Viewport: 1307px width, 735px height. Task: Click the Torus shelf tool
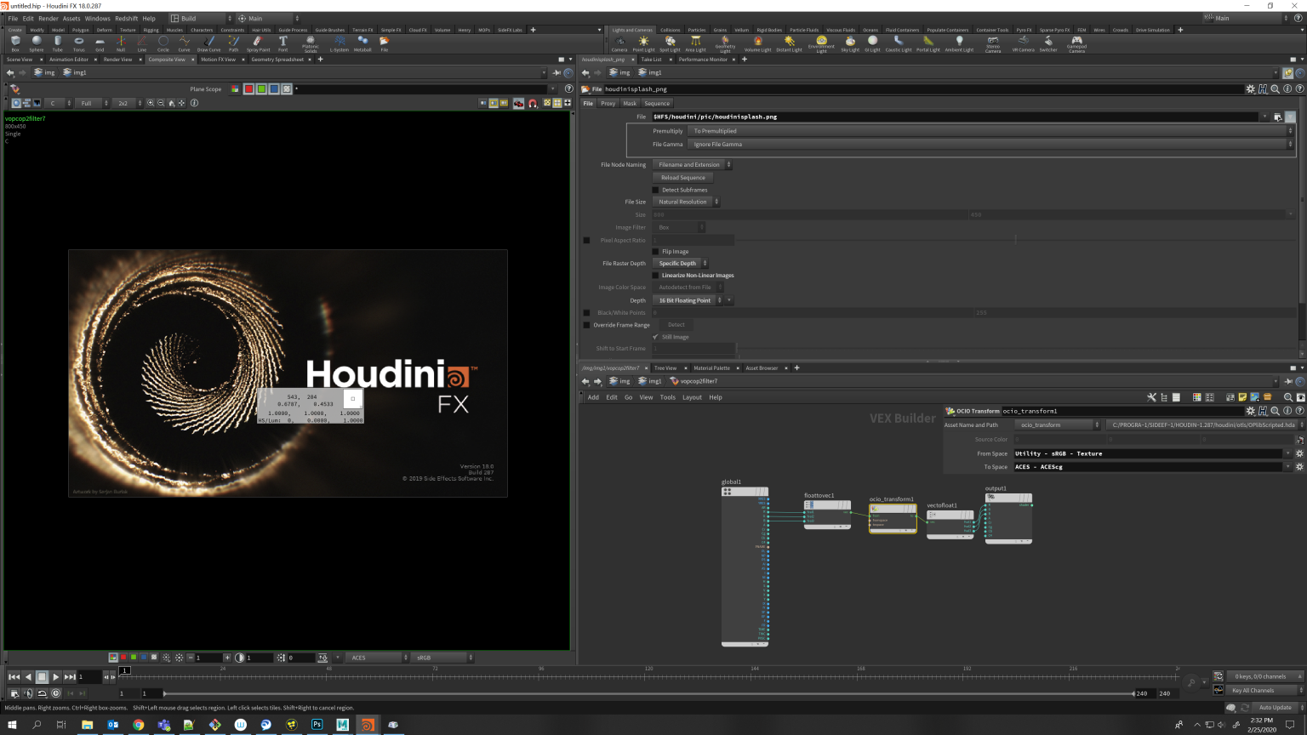pos(79,43)
